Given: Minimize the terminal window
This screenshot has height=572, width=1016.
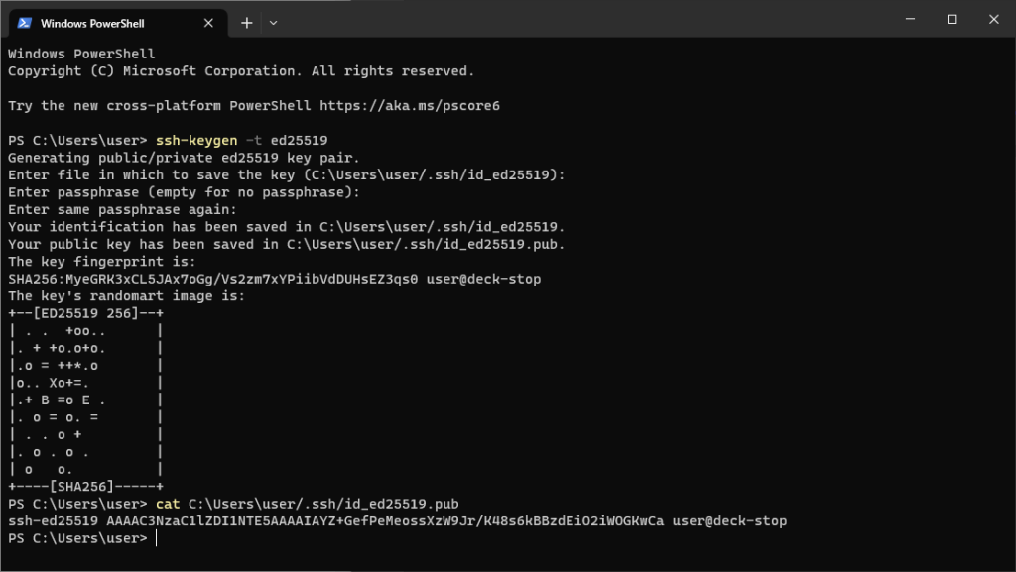Looking at the screenshot, I should click(x=907, y=19).
